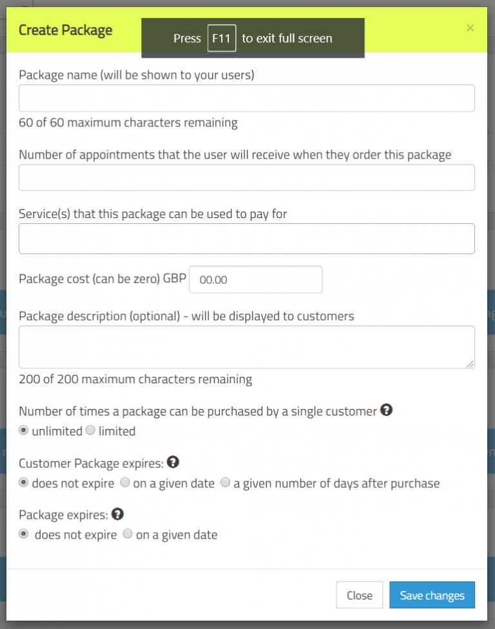Set customer package to expire on a given date
This screenshot has height=629, width=495.
pyautogui.click(x=125, y=483)
